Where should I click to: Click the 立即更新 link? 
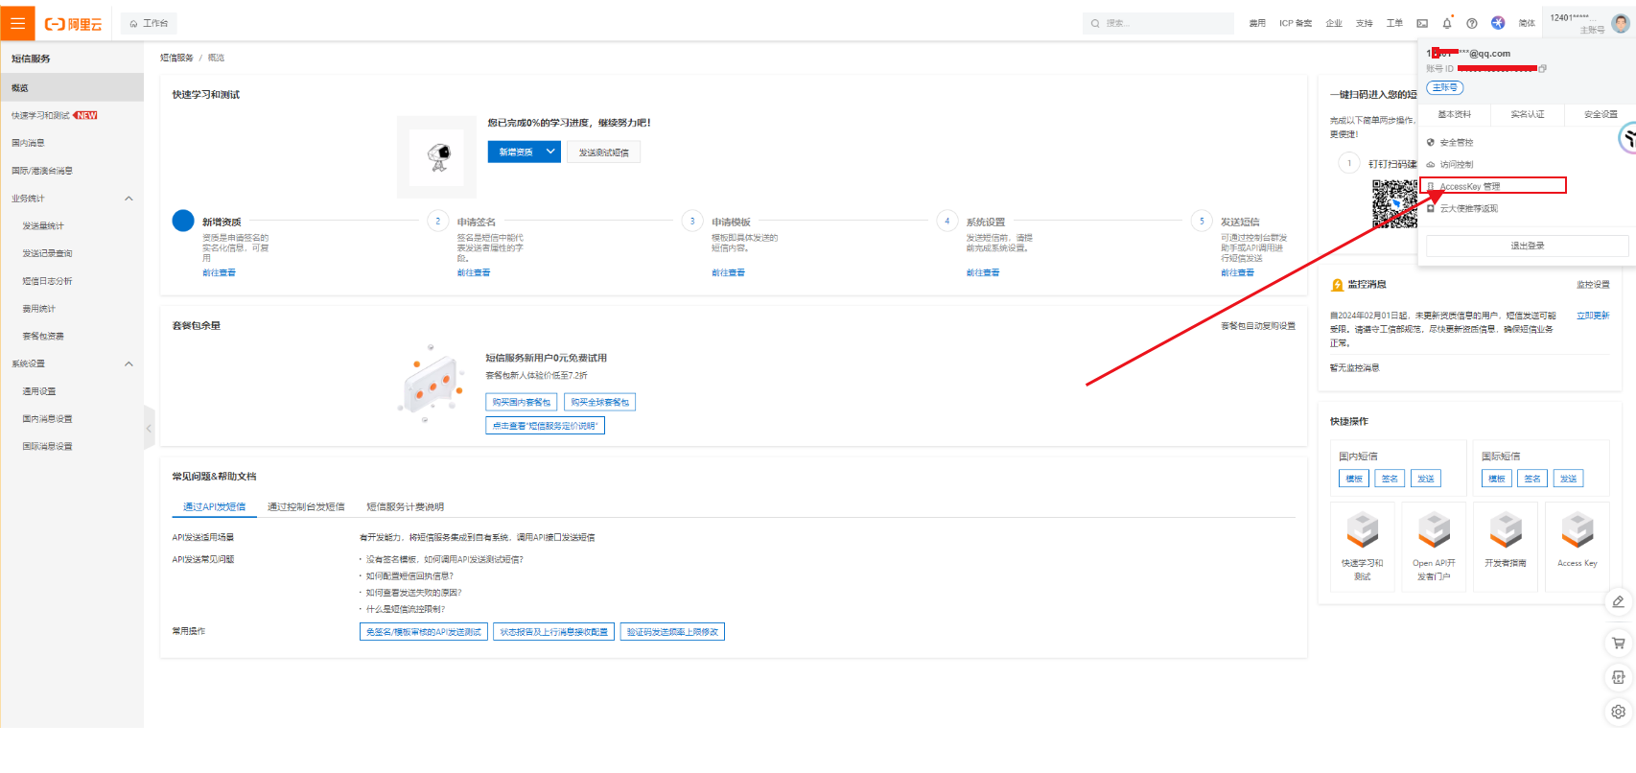[1593, 315]
